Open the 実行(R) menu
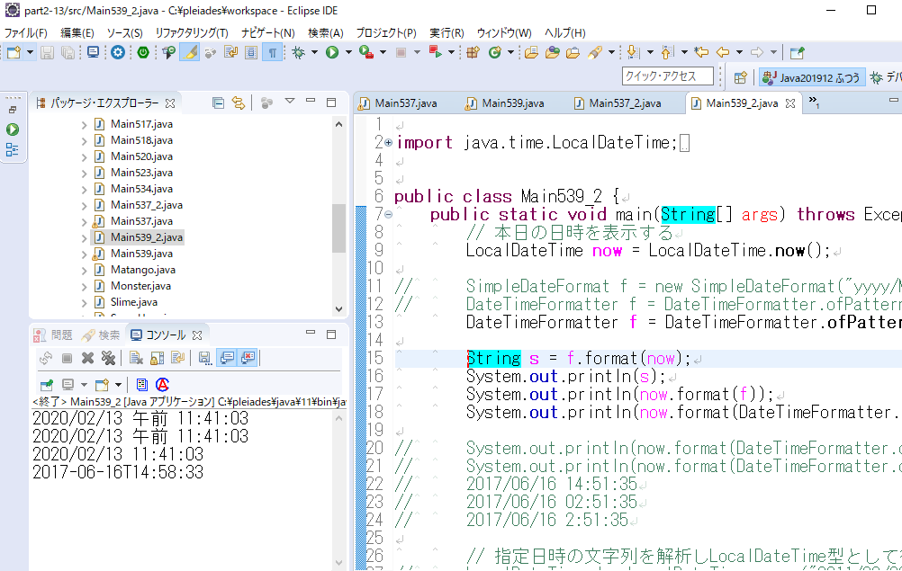Image resolution: width=902 pixels, height=571 pixels. [x=446, y=32]
